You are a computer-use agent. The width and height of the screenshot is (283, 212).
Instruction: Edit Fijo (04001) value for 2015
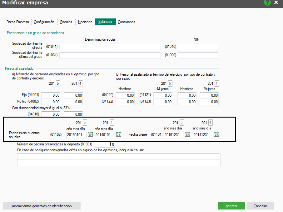pyautogui.click(x=51, y=95)
